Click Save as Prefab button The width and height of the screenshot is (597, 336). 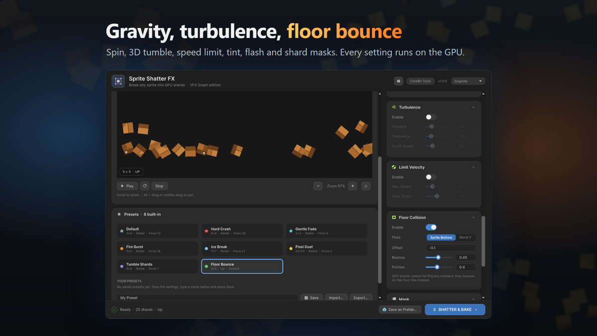pyautogui.click(x=400, y=310)
